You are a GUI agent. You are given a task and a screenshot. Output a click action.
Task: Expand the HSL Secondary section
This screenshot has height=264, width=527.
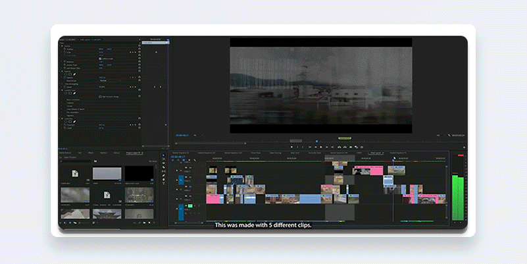tap(61, 113)
